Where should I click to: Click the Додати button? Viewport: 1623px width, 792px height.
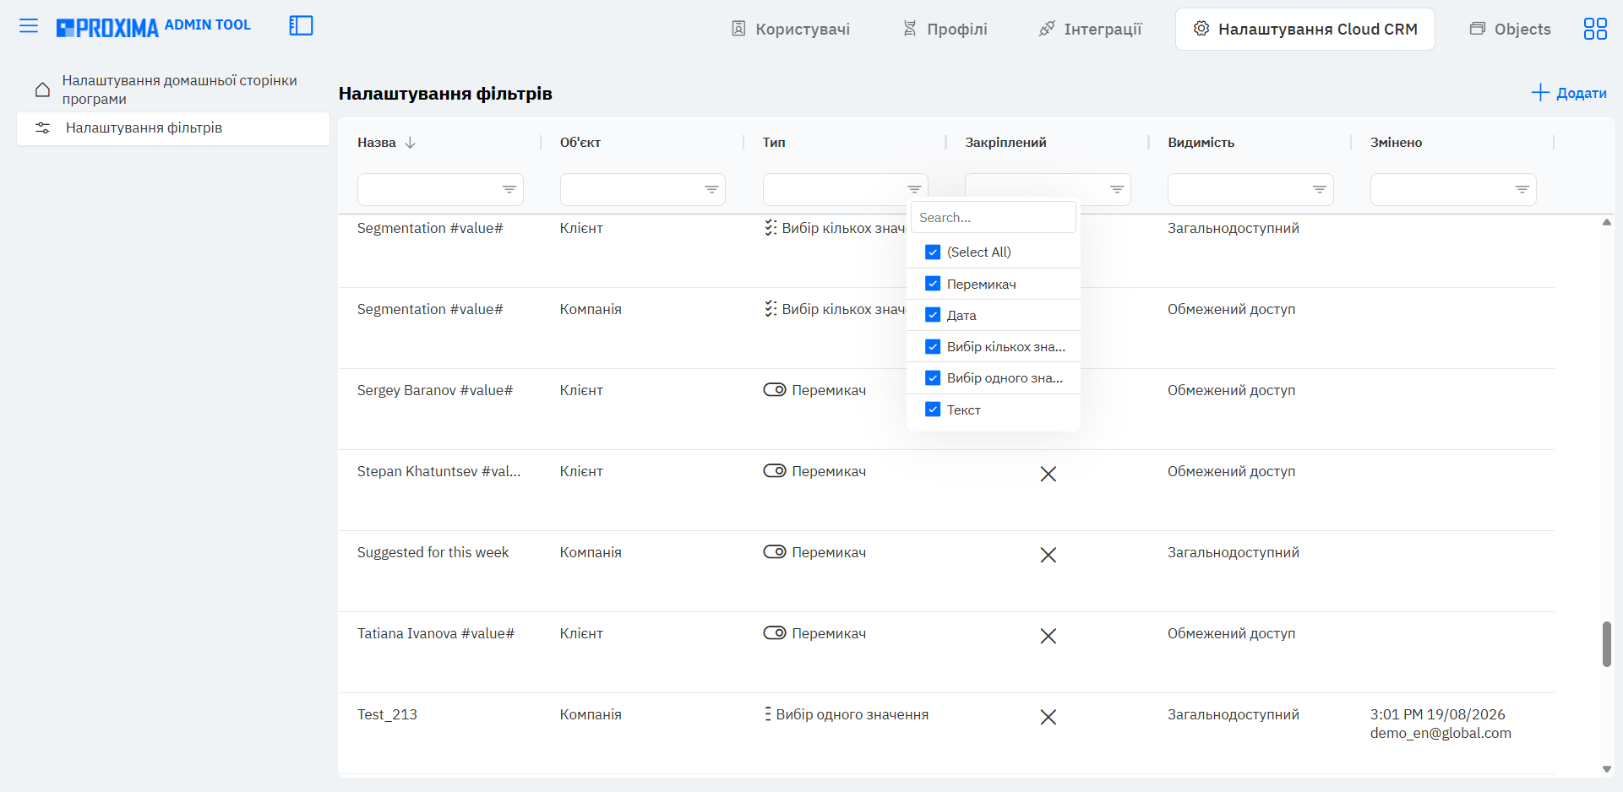1569,93
